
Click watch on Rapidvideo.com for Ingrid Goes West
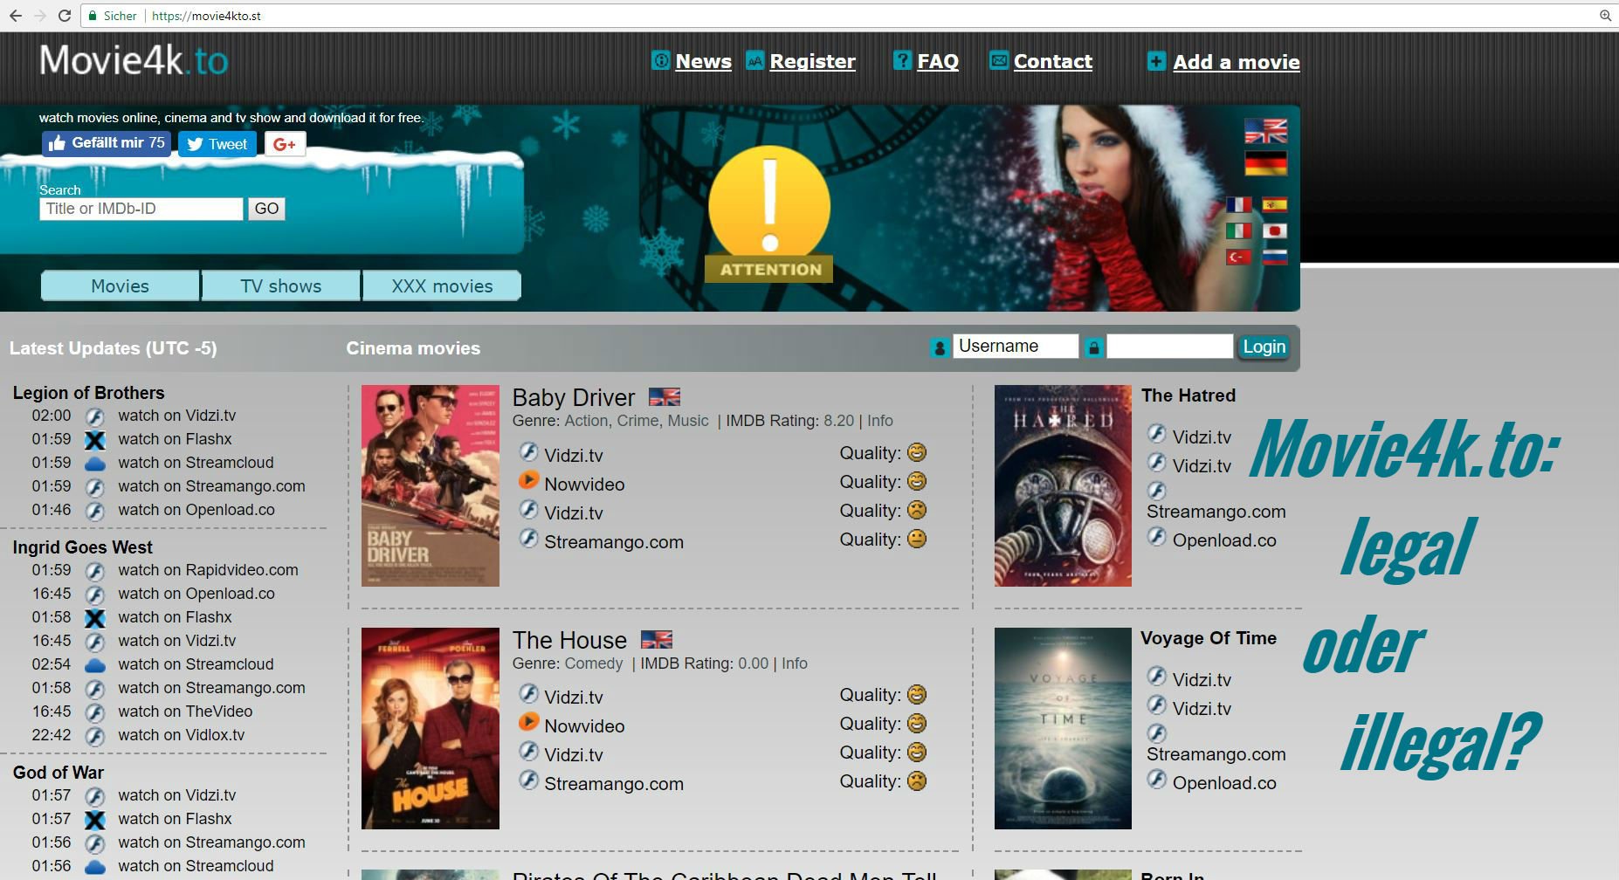coord(208,570)
